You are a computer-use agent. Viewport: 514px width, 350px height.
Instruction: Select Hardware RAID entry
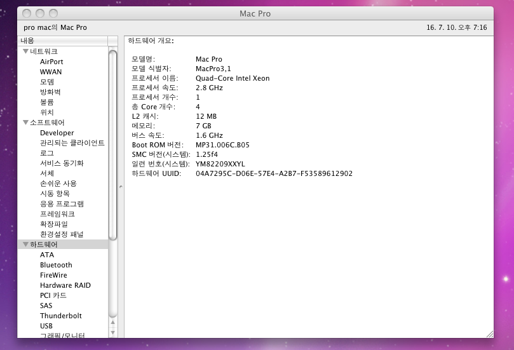click(x=65, y=285)
